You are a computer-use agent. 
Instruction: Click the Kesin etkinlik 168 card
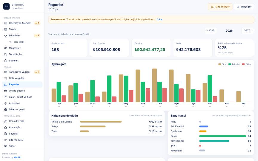click(x=68, y=48)
